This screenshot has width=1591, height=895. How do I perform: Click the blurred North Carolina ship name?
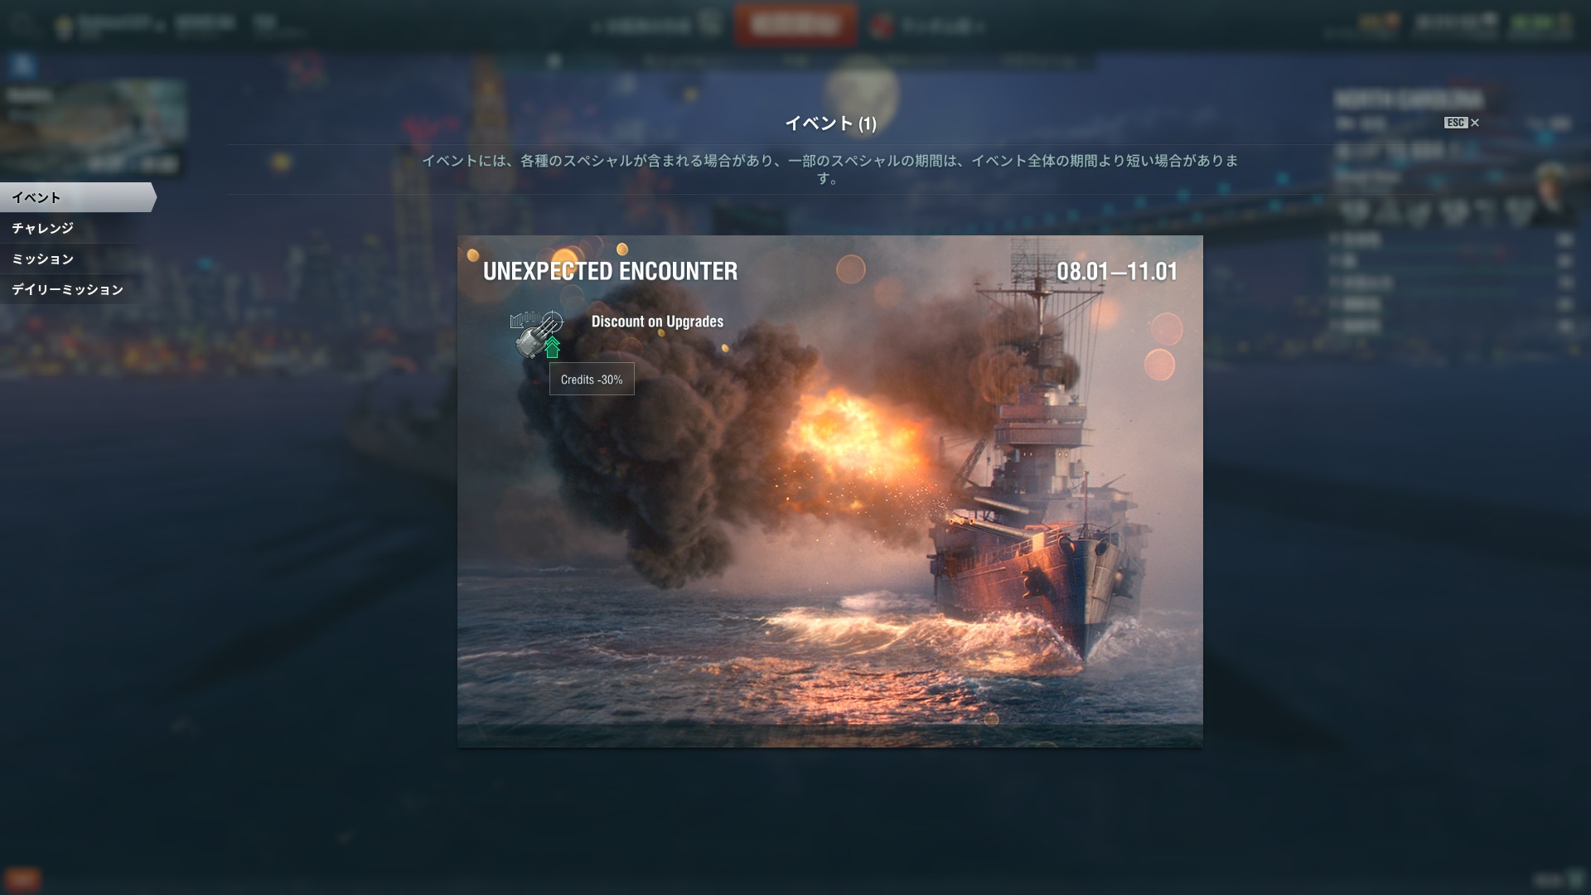[x=1409, y=99]
